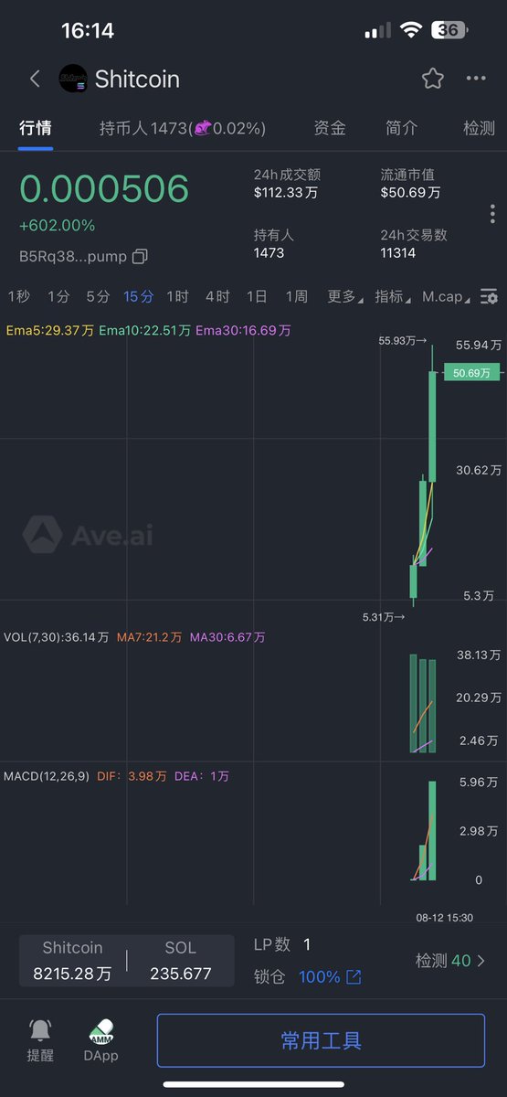Tap the back arrow icon
The width and height of the screenshot is (507, 1097).
[35, 79]
